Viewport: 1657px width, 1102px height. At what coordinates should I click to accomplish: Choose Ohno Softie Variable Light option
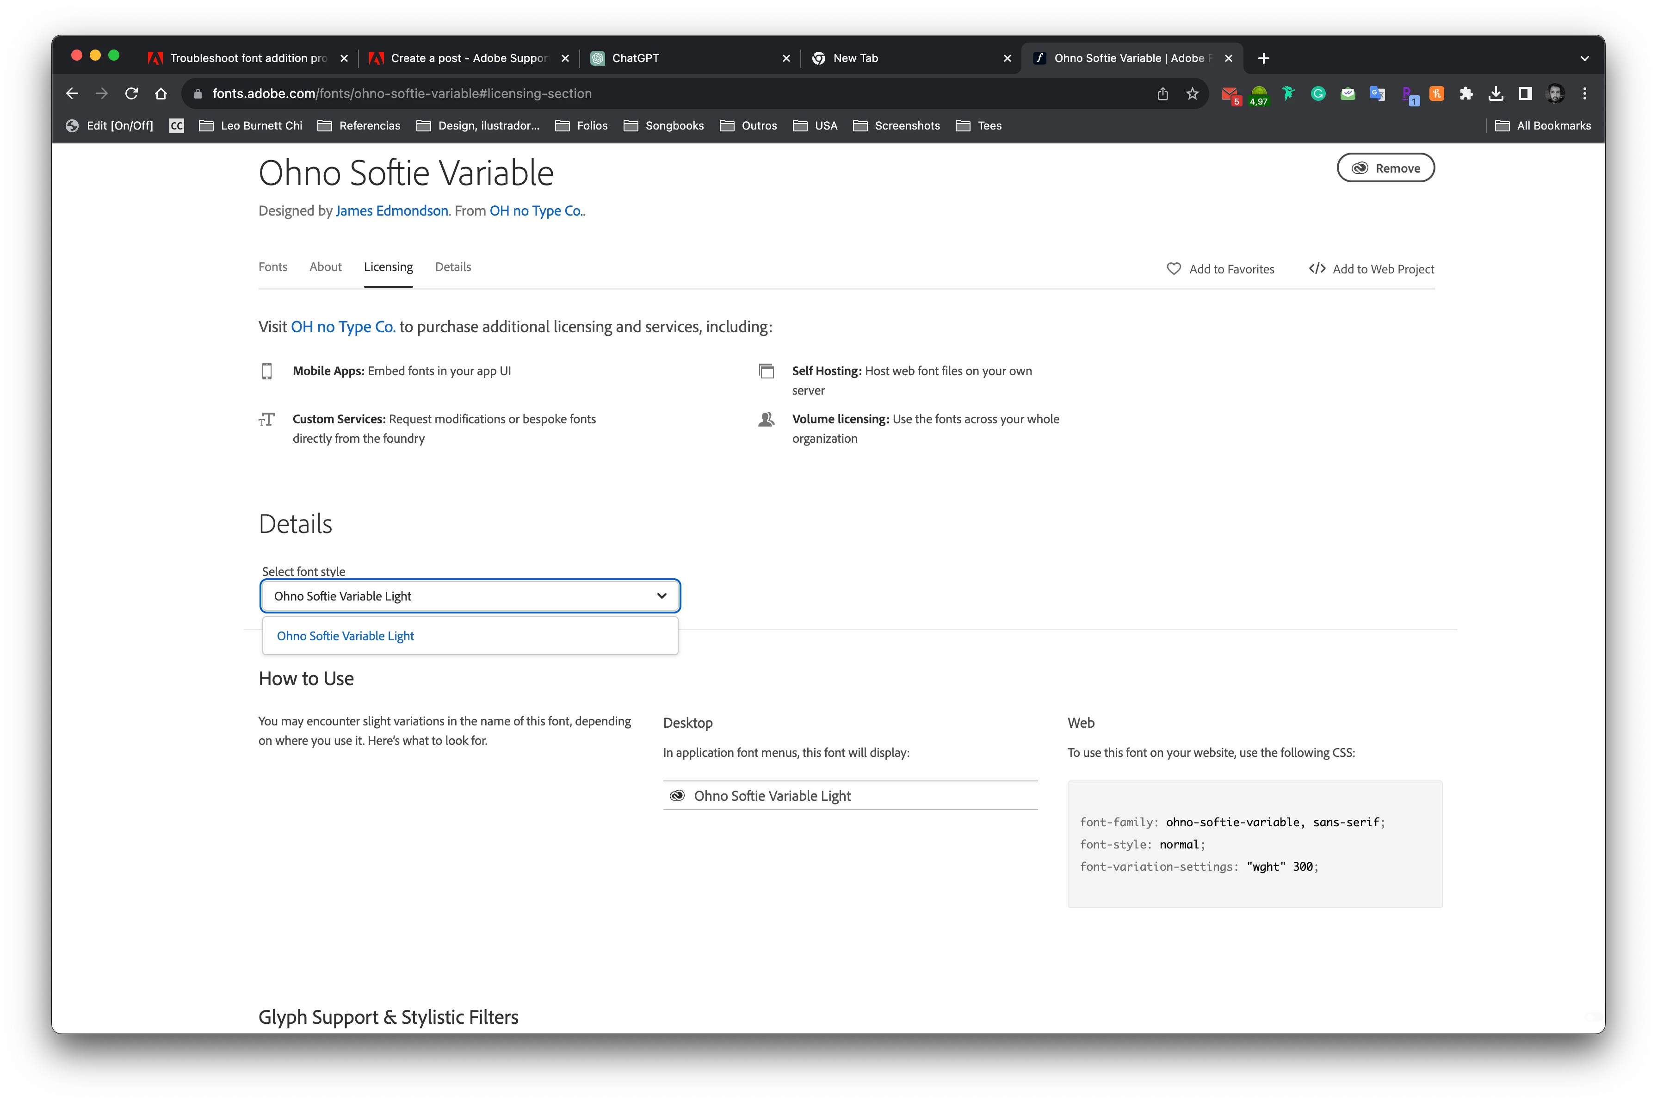[x=346, y=636]
